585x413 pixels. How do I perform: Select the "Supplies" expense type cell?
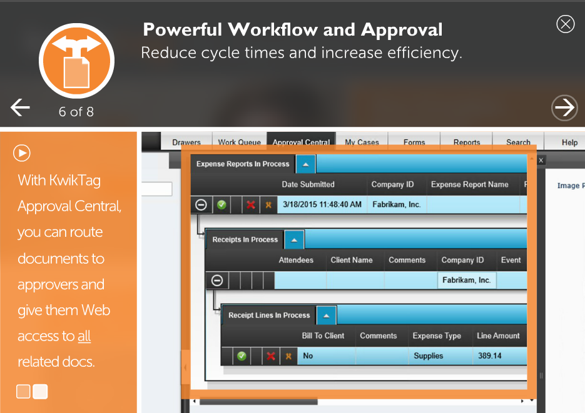(x=440, y=356)
